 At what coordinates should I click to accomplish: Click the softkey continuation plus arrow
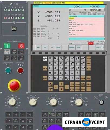tap(103, 47)
